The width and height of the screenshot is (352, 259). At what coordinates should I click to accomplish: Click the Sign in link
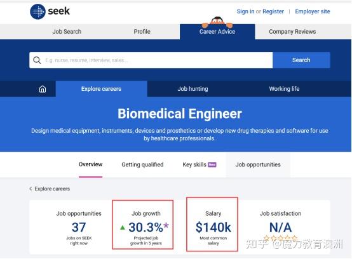point(246,11)
